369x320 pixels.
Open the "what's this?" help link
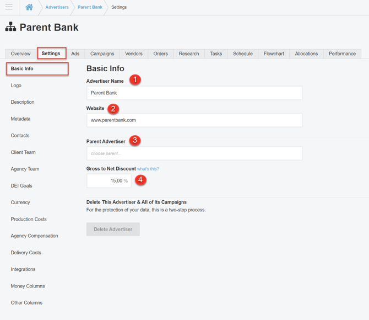tap(148, 169)
